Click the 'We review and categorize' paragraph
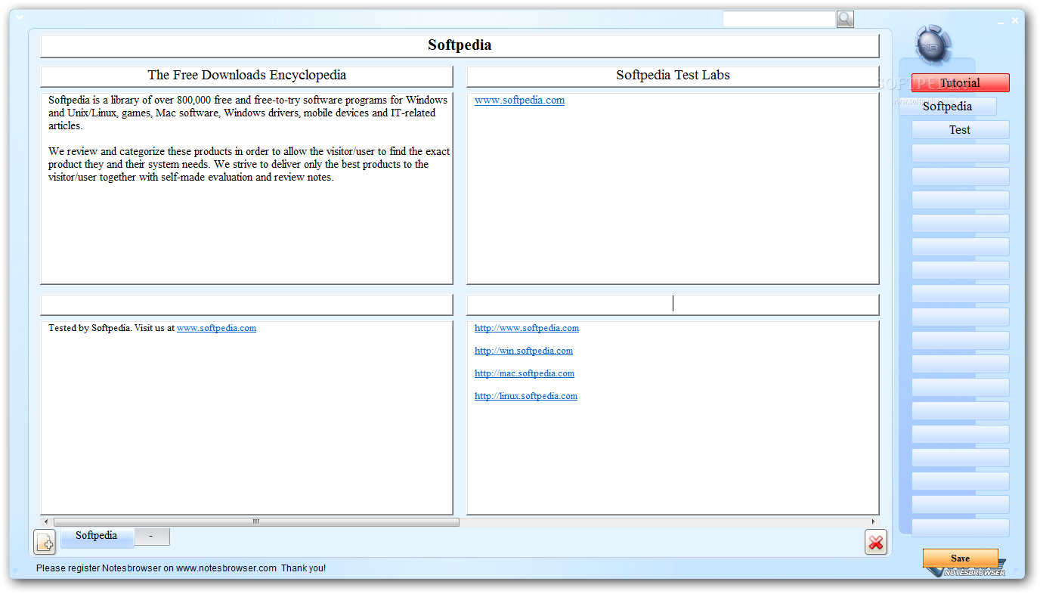This screenshot has width=1040, height=594. 249,164
